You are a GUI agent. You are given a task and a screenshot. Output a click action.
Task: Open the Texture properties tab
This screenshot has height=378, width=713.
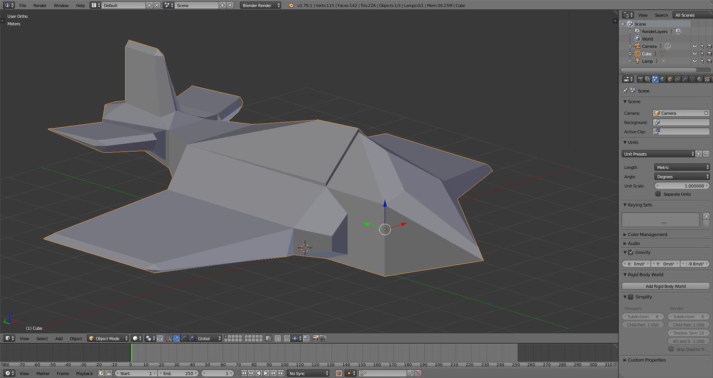tap(708, 79)
